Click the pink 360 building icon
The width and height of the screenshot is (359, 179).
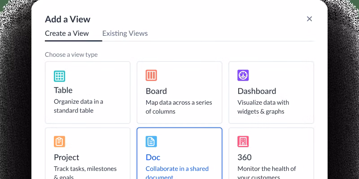point(243,142)
